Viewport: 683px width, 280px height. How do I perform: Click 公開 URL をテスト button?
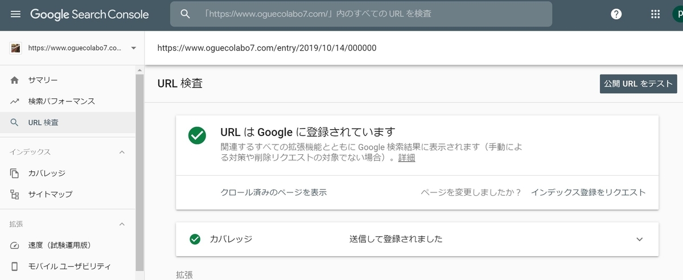639,84
